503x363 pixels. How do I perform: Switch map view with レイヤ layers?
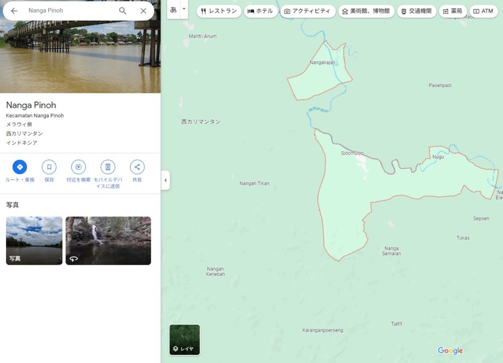point(185,340)
